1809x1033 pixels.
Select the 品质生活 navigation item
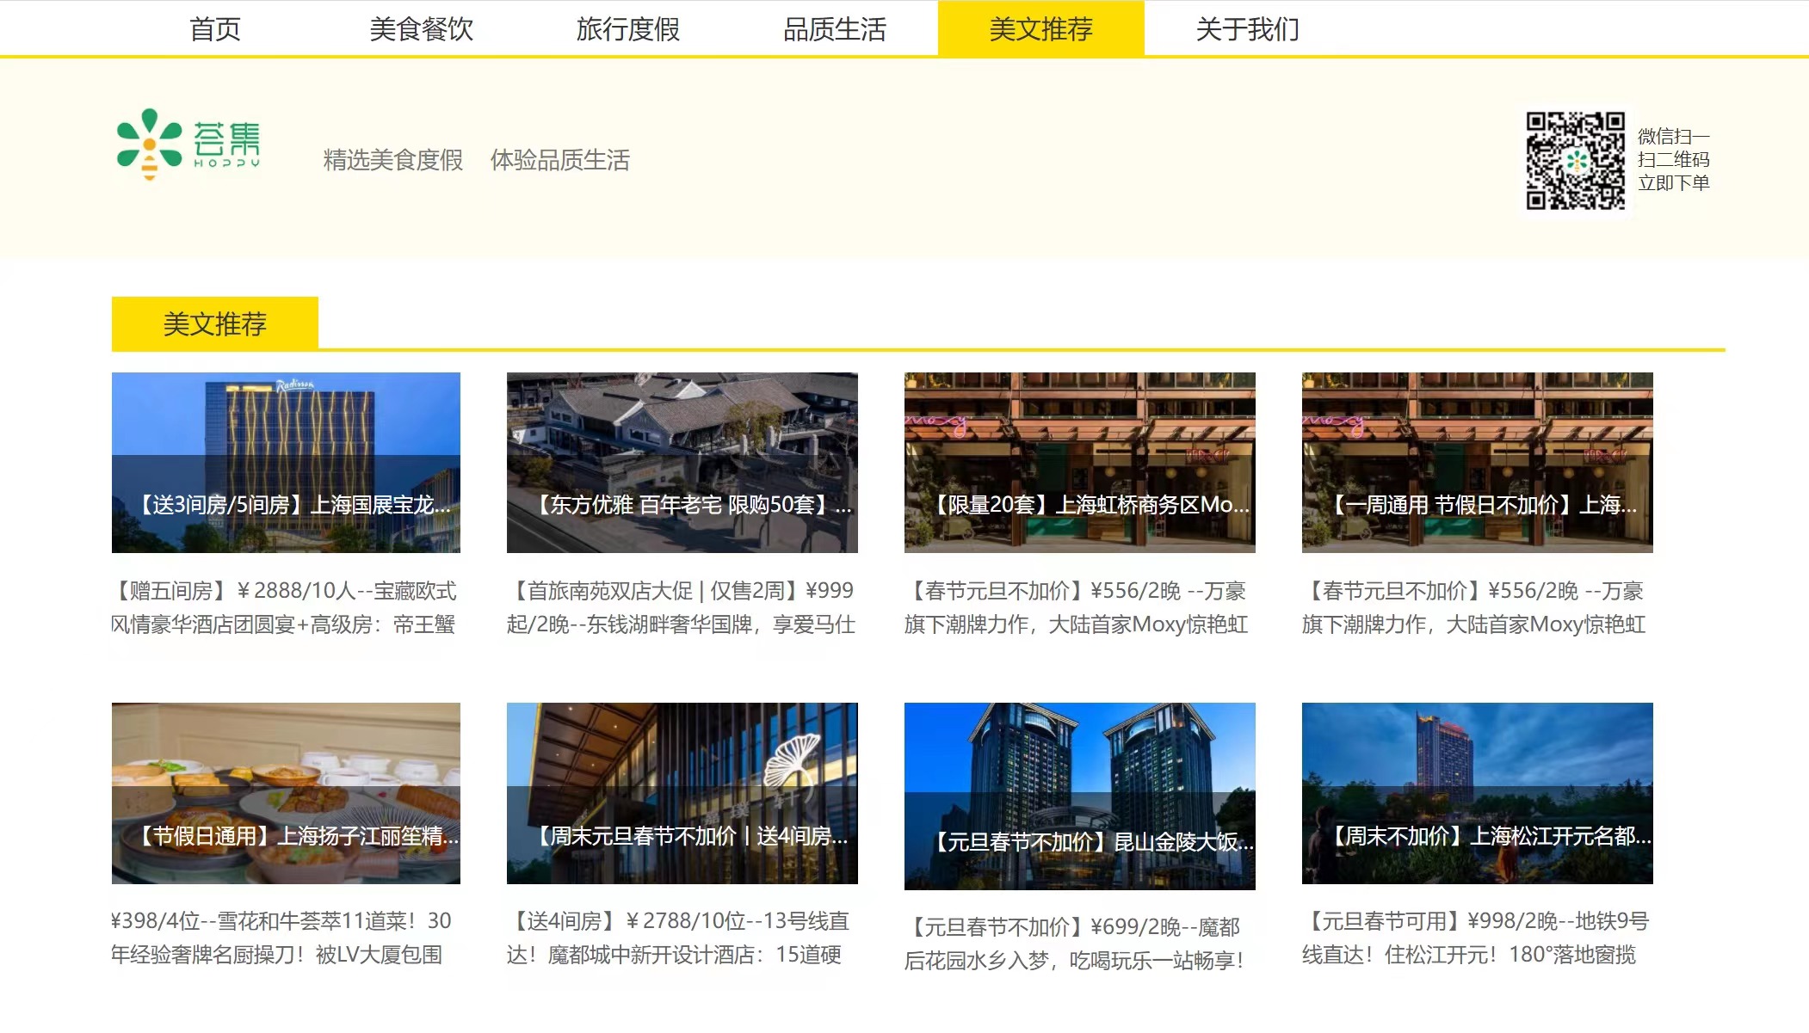[834, 29]
